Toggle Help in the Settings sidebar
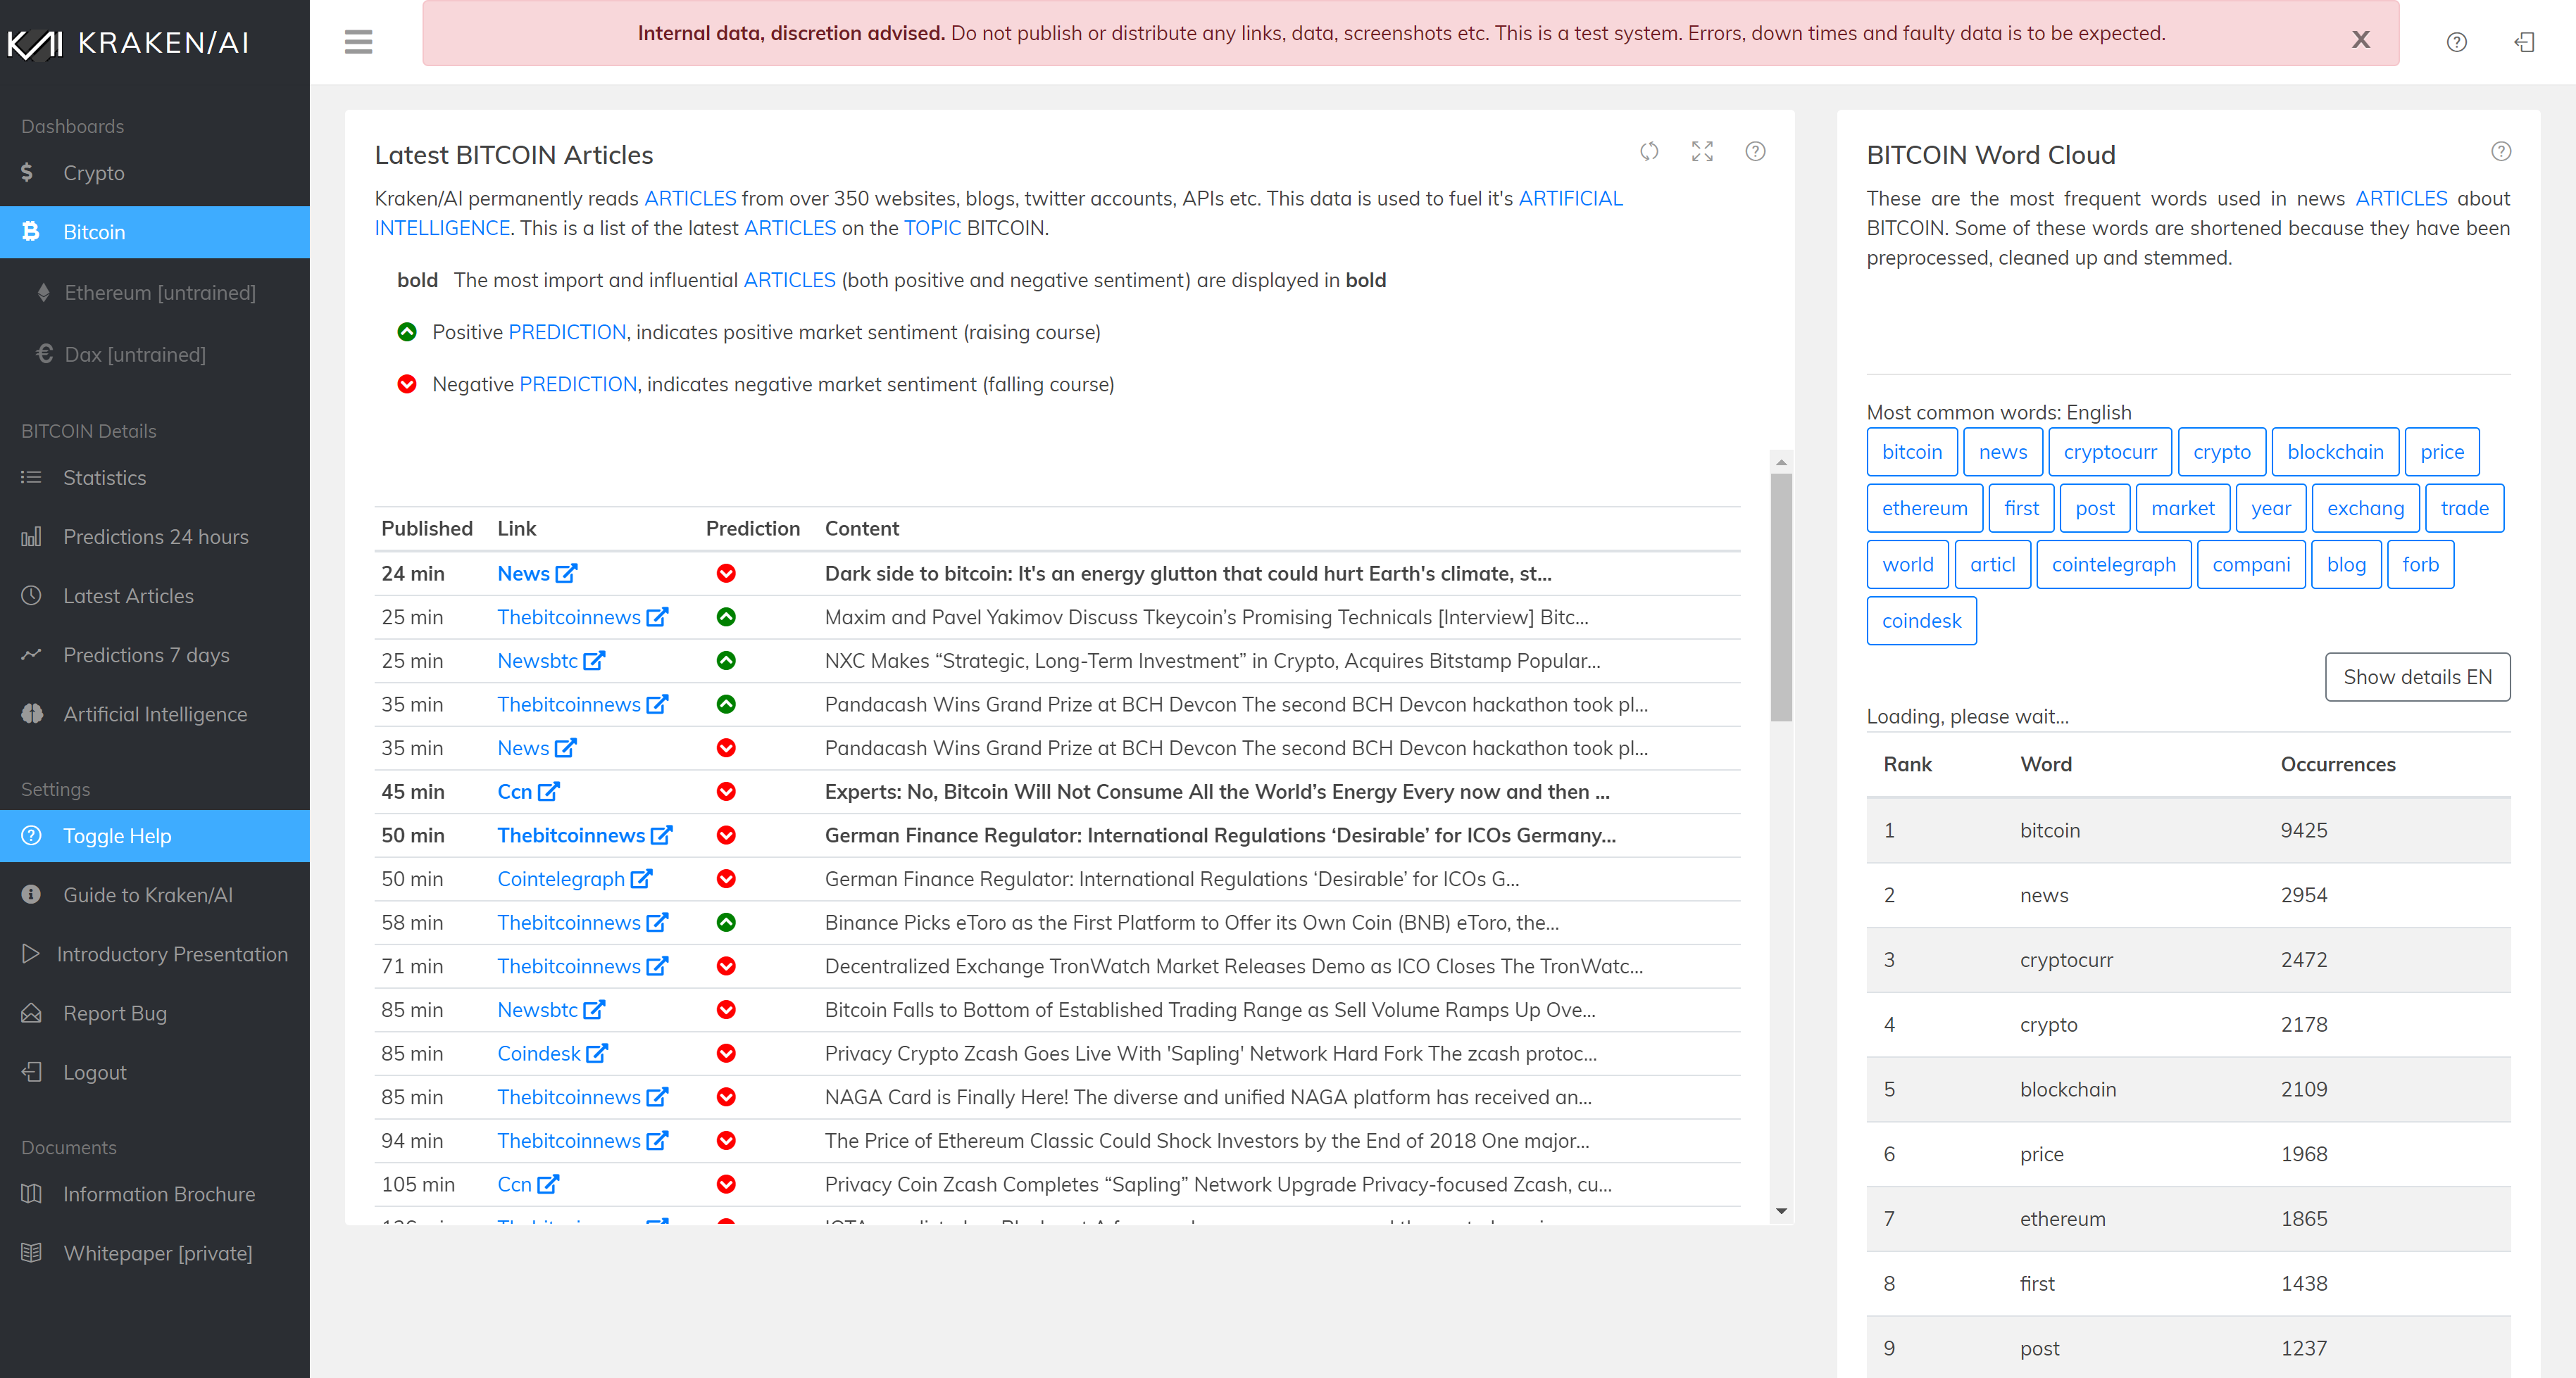 [117, 835]
